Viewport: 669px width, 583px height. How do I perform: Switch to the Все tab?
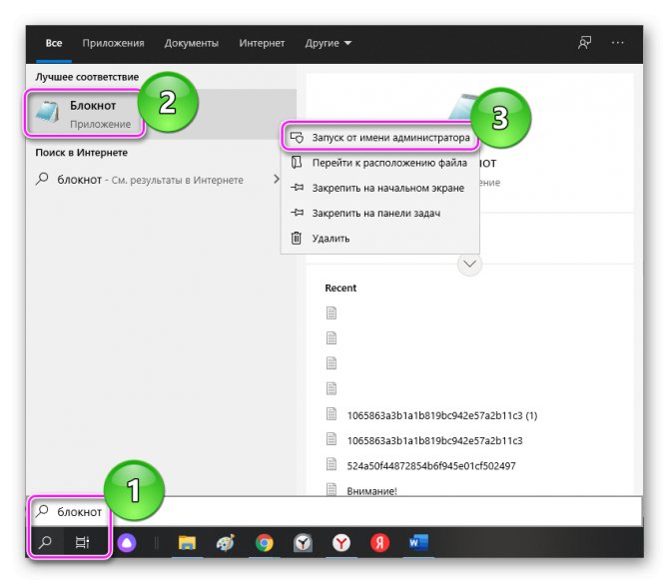tap(54, 43)
